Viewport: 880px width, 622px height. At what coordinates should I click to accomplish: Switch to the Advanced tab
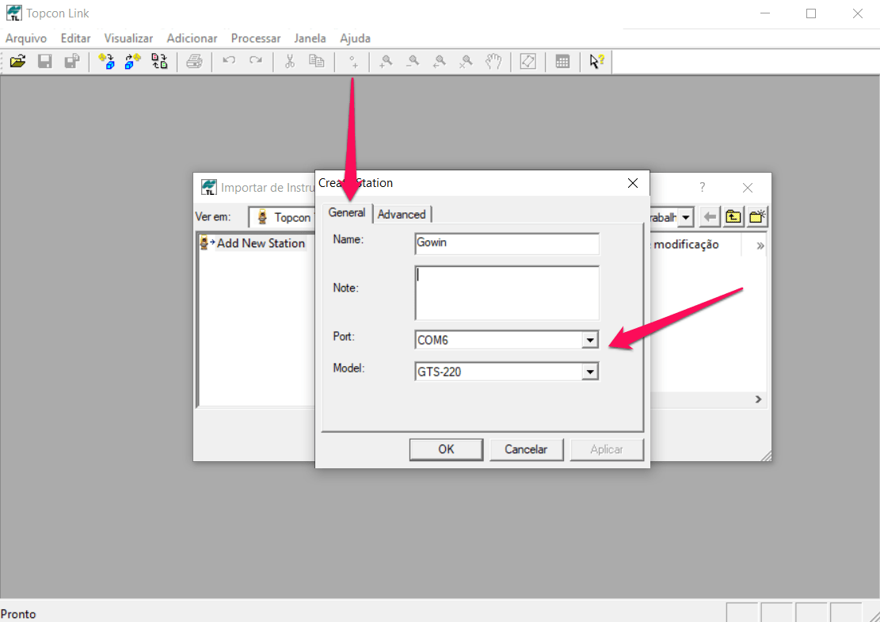click(x=402, y=215)
